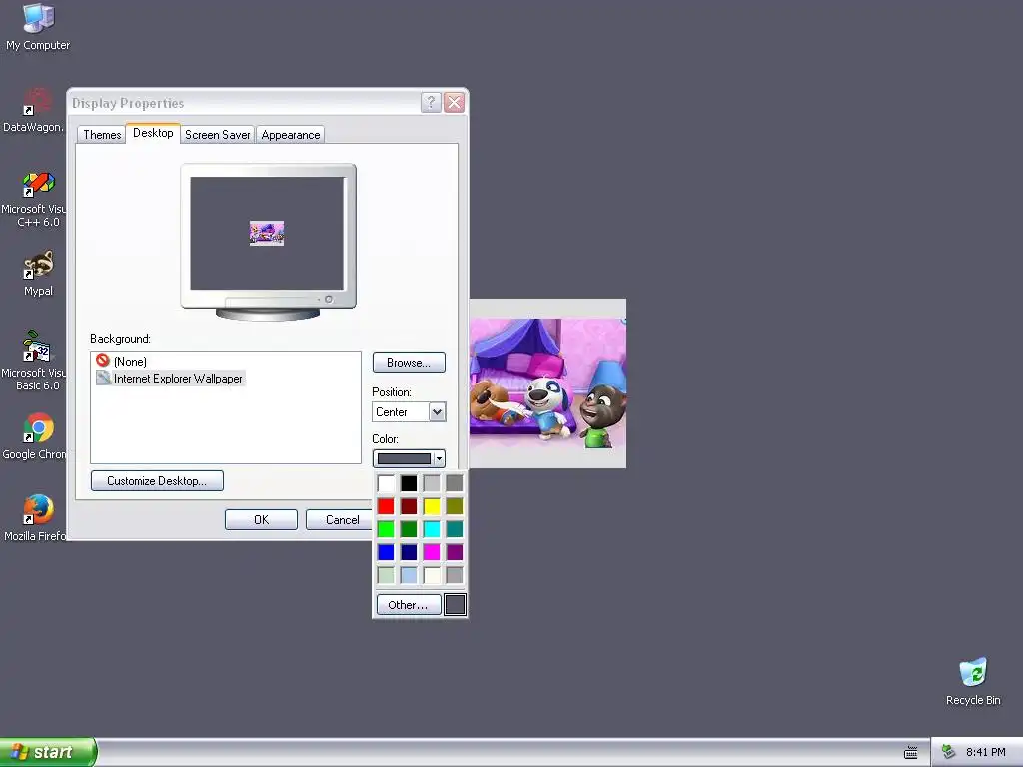Select Internet Explorer Wallpaper background entry
Viewport: 1023px width, 767px height.
point(170,379)
